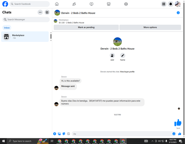The image size is (185, 144).
Task: Open the Windows Start menu
Action: tap(3, 141)
